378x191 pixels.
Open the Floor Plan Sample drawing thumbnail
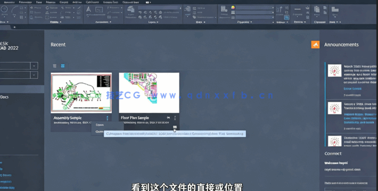pos(149,93)
